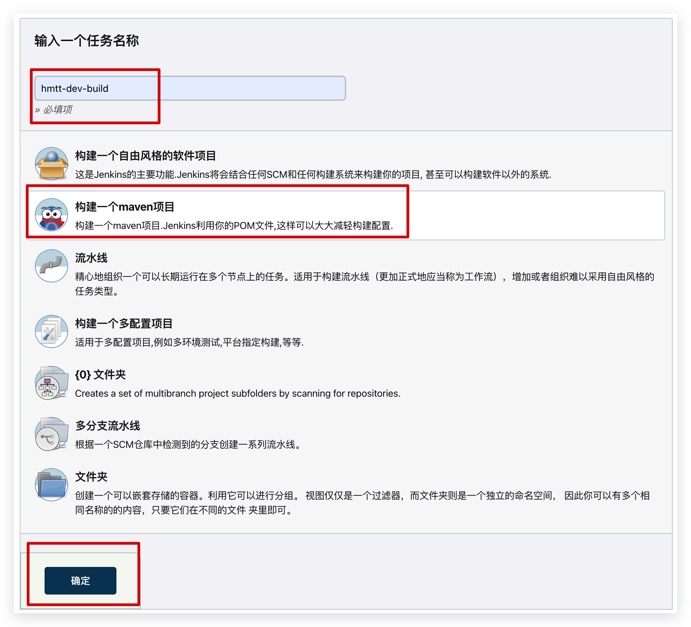Click the maven project owl icon

click(51, 215)
